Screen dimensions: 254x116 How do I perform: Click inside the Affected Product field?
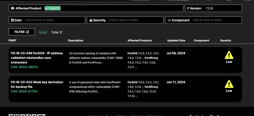(x=96, y=8)
